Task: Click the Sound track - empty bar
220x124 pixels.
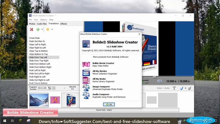Action: point(104,110)
